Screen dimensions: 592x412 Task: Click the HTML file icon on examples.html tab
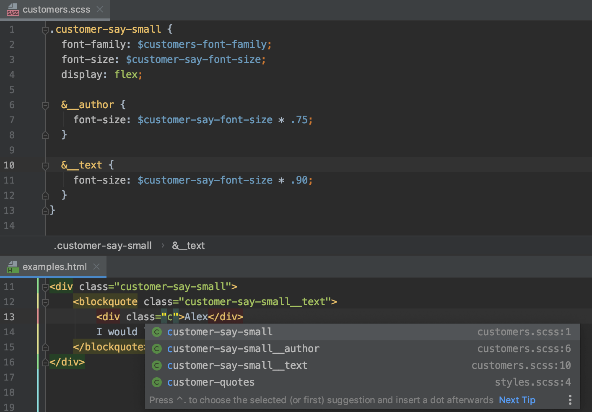pos(13,267)
